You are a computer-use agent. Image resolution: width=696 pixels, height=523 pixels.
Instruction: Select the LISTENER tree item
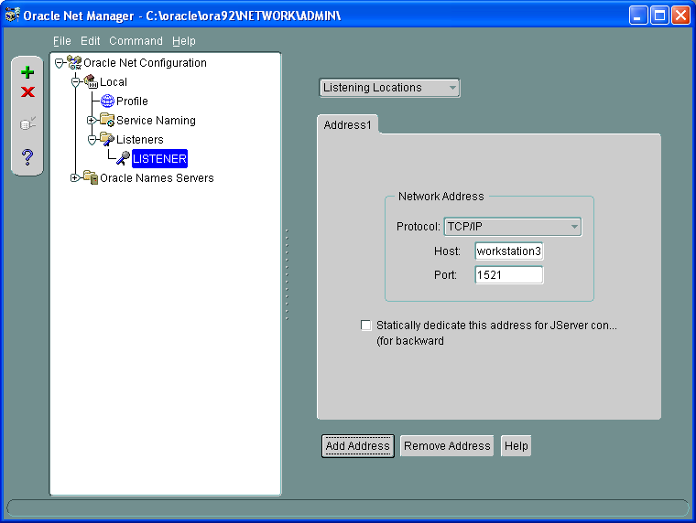point(159,159)
